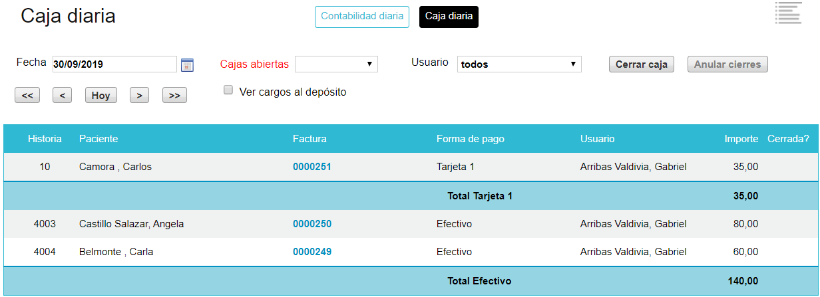
Task: Advance to next day with > button
Action: coord(138,96)
